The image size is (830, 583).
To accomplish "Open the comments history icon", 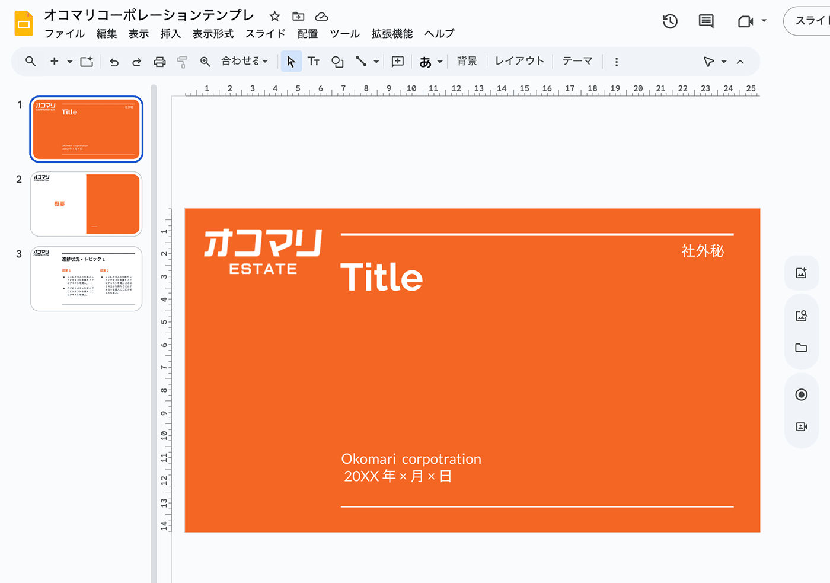I will 705,21.
